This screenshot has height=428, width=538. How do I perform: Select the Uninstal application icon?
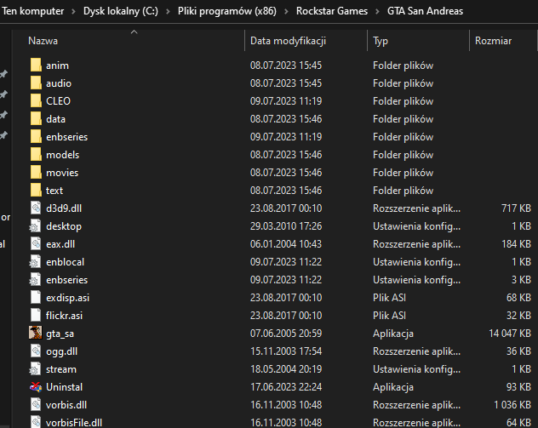coord(36,386)
